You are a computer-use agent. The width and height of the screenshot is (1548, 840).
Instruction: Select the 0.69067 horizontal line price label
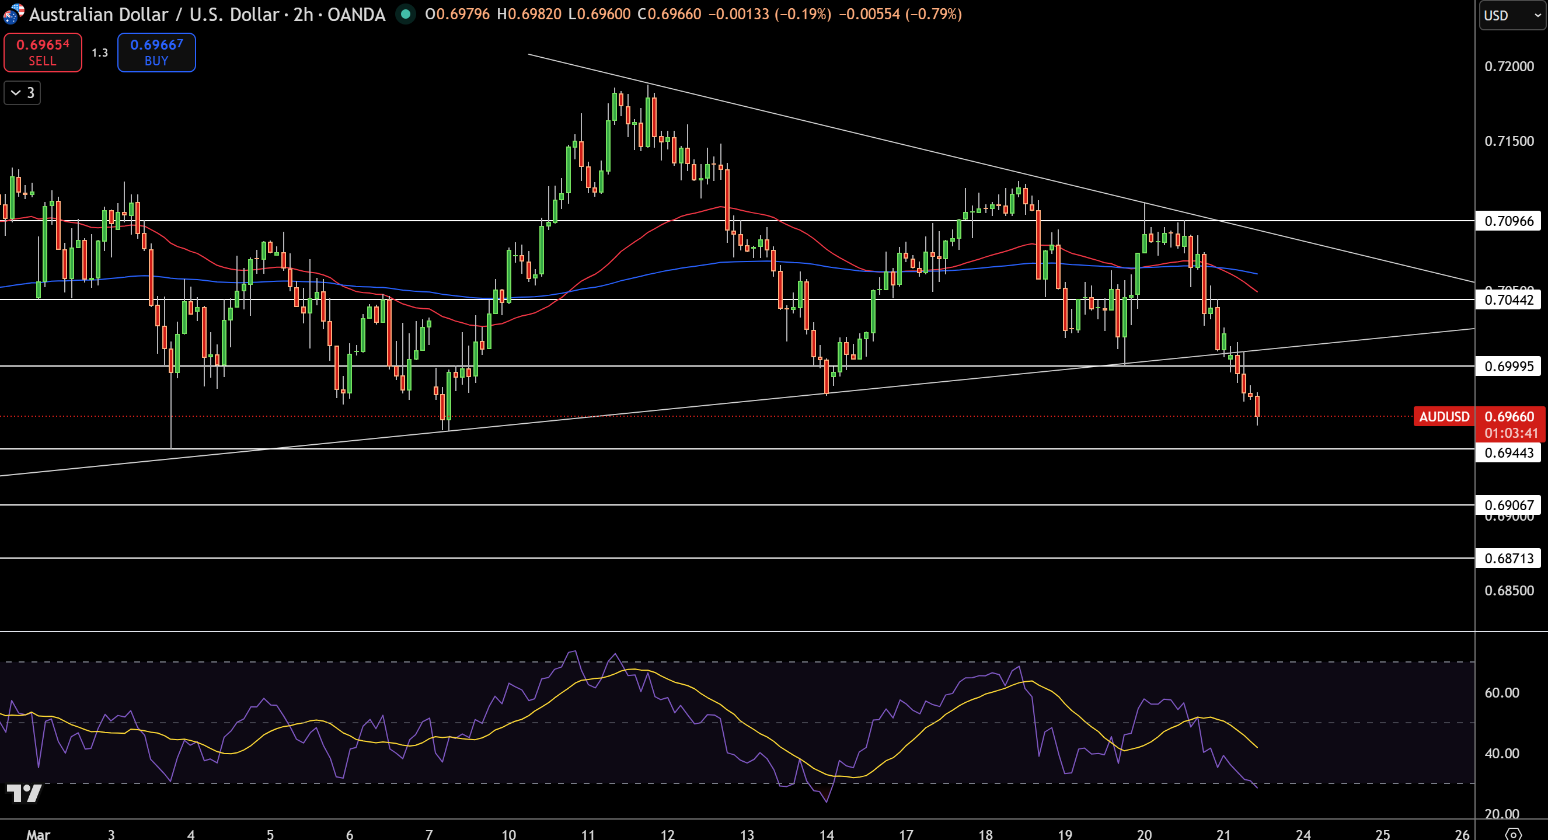(x=1508, y=506)
